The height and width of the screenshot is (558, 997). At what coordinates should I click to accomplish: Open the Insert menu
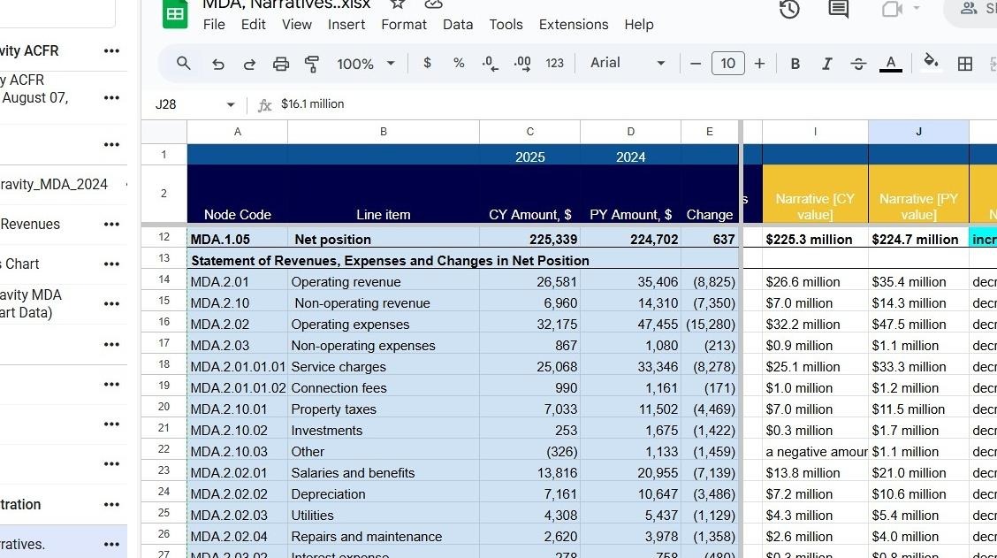[x=346, y=24]
